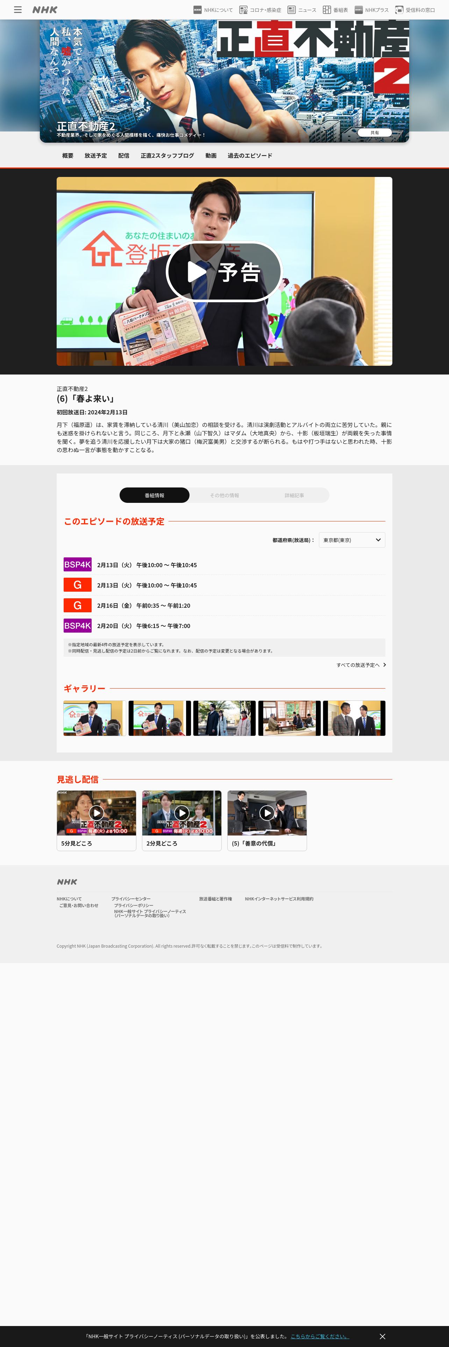Click the 5分見どころ card title
Screen dimensions: 449x1347
click(76, 843)
